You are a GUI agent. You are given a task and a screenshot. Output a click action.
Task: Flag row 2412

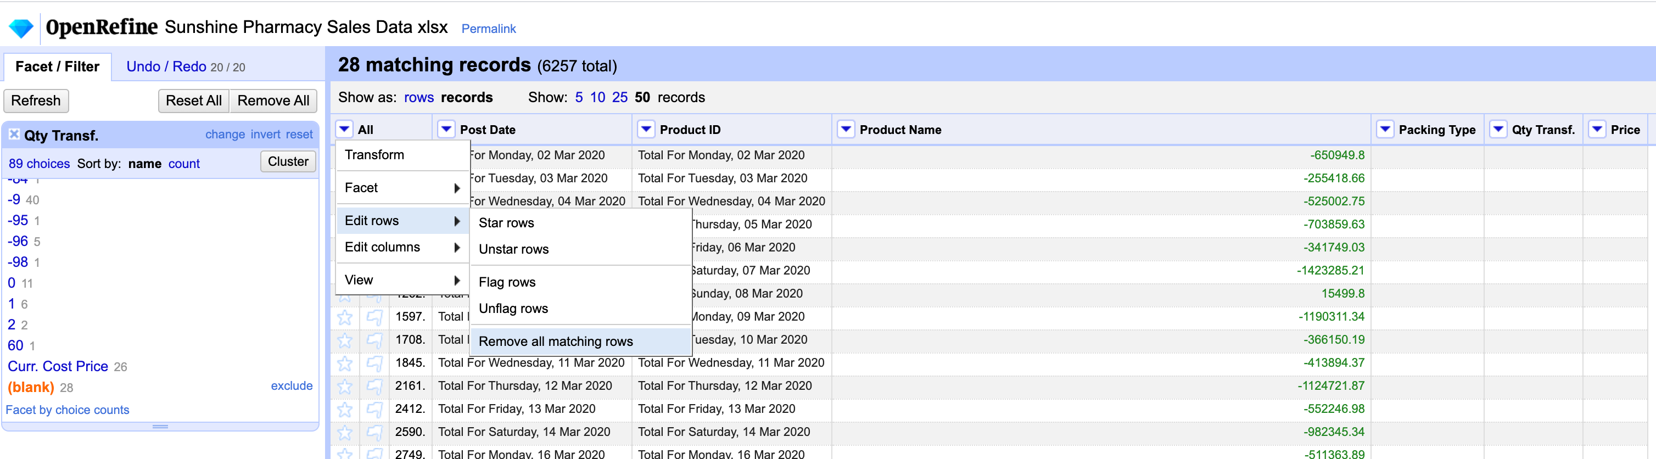(x=374, y=410)
